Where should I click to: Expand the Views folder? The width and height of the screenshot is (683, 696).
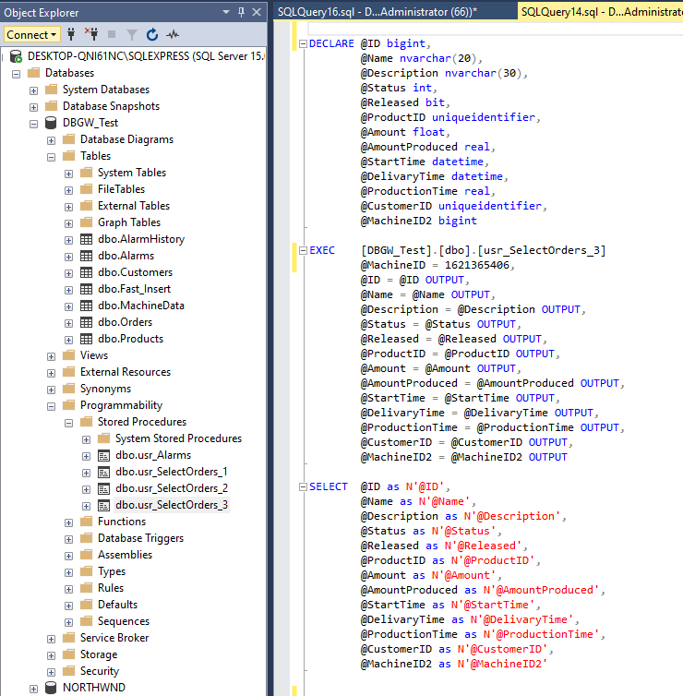pyautogui.click(x=52, y=355)
